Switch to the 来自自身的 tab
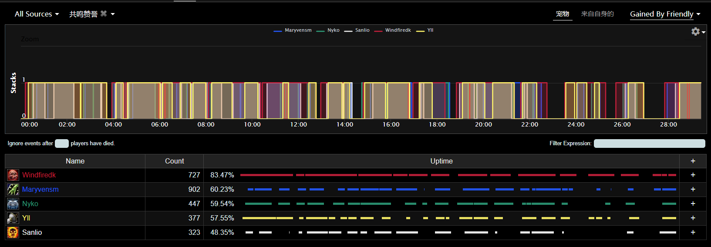 [597, 14]
